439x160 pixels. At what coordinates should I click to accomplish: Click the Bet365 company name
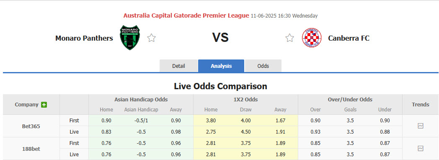coord(31,126)
